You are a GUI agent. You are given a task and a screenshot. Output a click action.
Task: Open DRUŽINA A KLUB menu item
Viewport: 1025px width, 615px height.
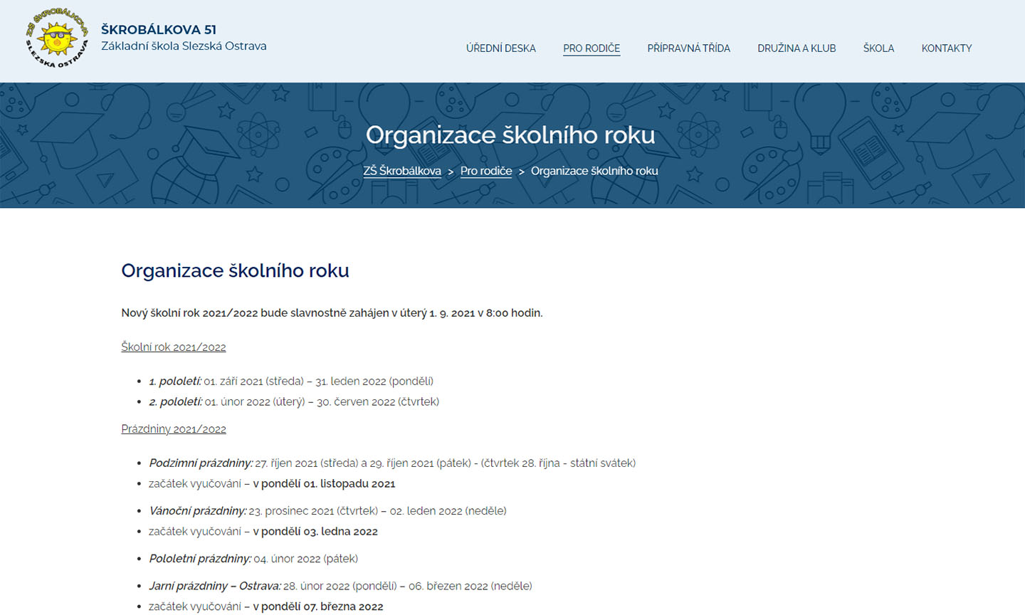coord(797,48)
